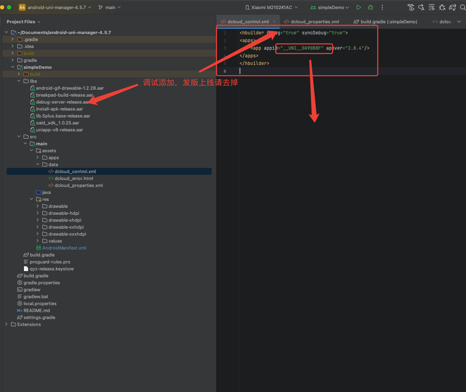Image resolution: width=466 pixels, height=392 pixels.
Task: Open Search Everywhere magnifier icon
Action: [x=463, y=7]
